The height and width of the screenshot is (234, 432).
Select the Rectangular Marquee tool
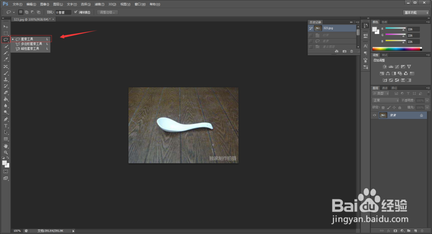point(6,33)
